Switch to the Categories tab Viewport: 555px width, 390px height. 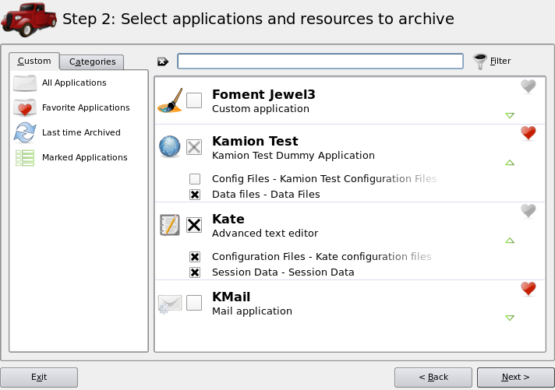point(92,61)
